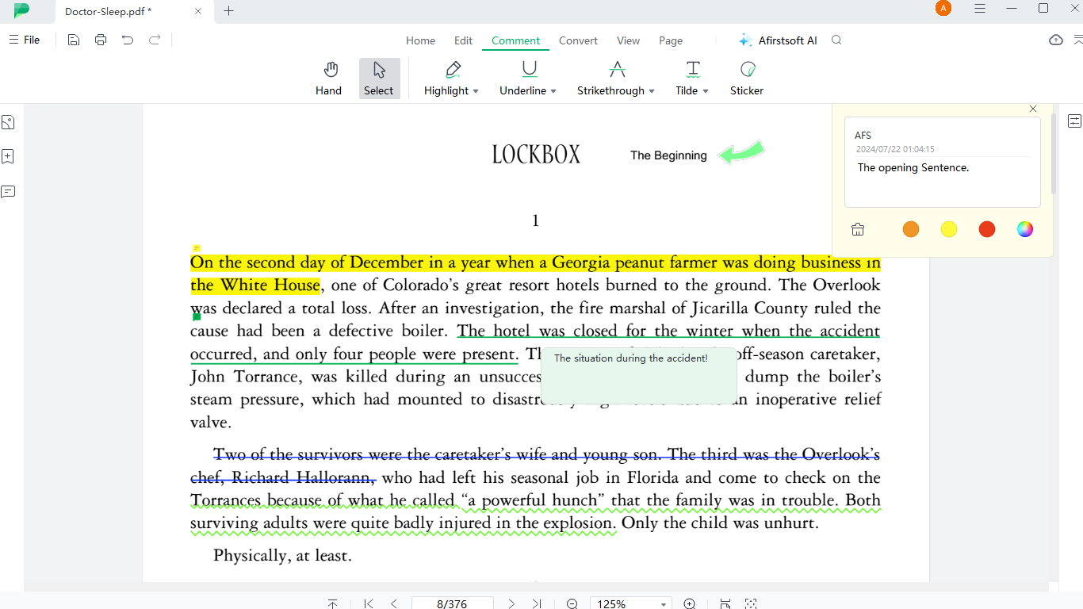Screen dimensions: 1083x609
Task: Click the yellow sticky note marker
Action: click(197, 248)
